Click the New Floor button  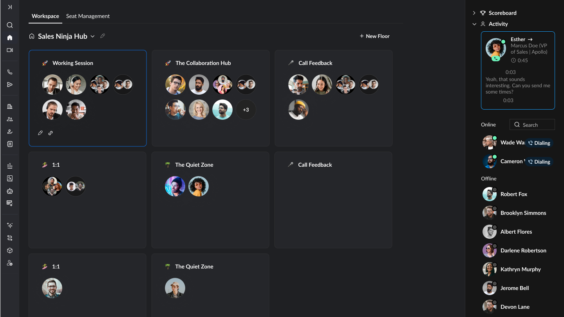[374, 36]
